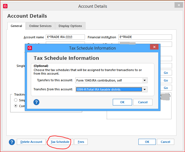Click 1099-R:Total IRA taxable distrib. combo box
The width and height of the screenshot is (185, 152).
pos(111,89)
